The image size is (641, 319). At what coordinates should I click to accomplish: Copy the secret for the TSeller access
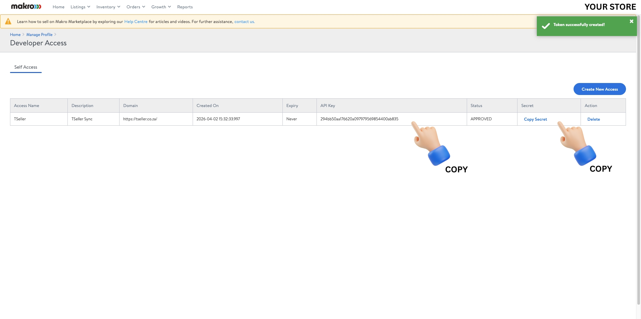(x=535, y=119)
